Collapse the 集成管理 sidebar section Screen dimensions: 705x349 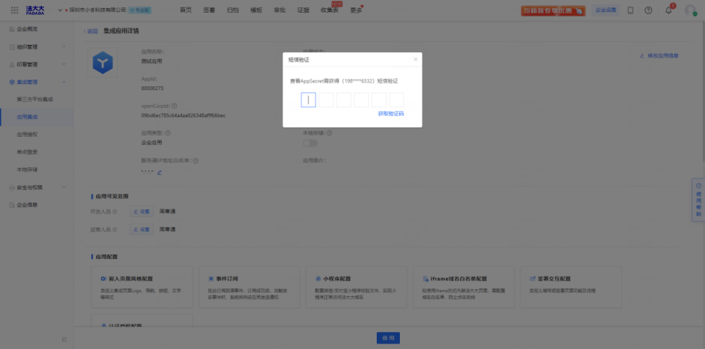[x=37, y=82]
